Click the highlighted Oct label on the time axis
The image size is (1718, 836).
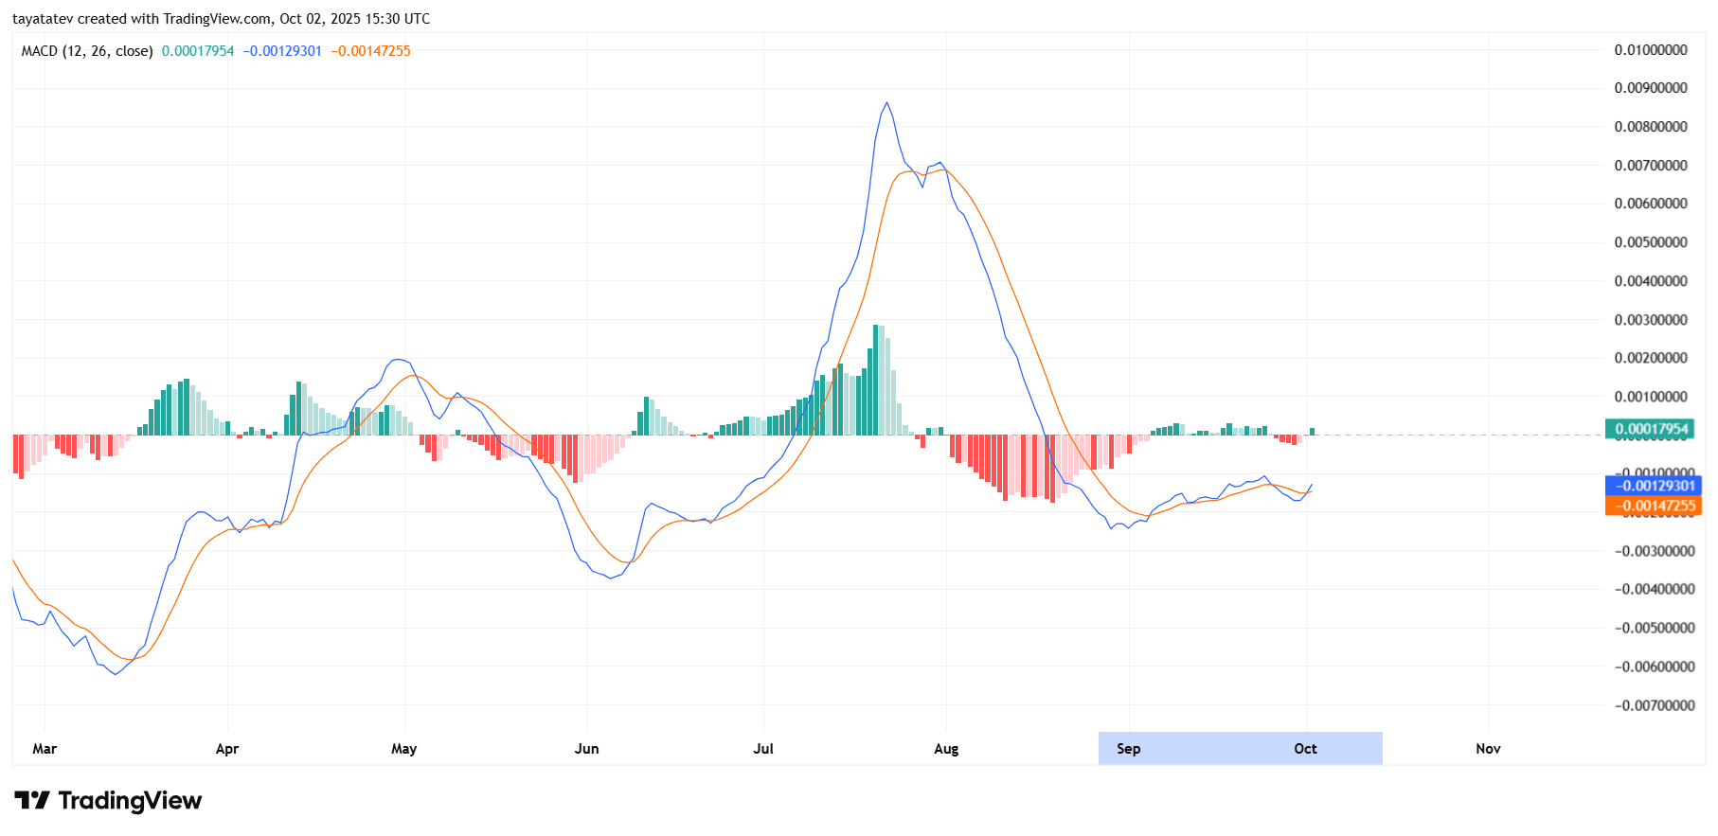1305,749
